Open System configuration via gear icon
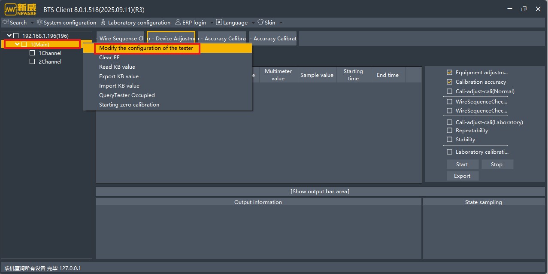The image size is (548, 274). (x=39, y=22)
